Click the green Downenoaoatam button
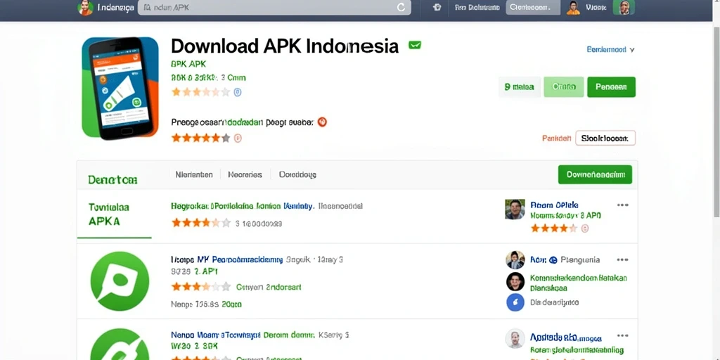The image size is (720, 360). tap(595, 174)
